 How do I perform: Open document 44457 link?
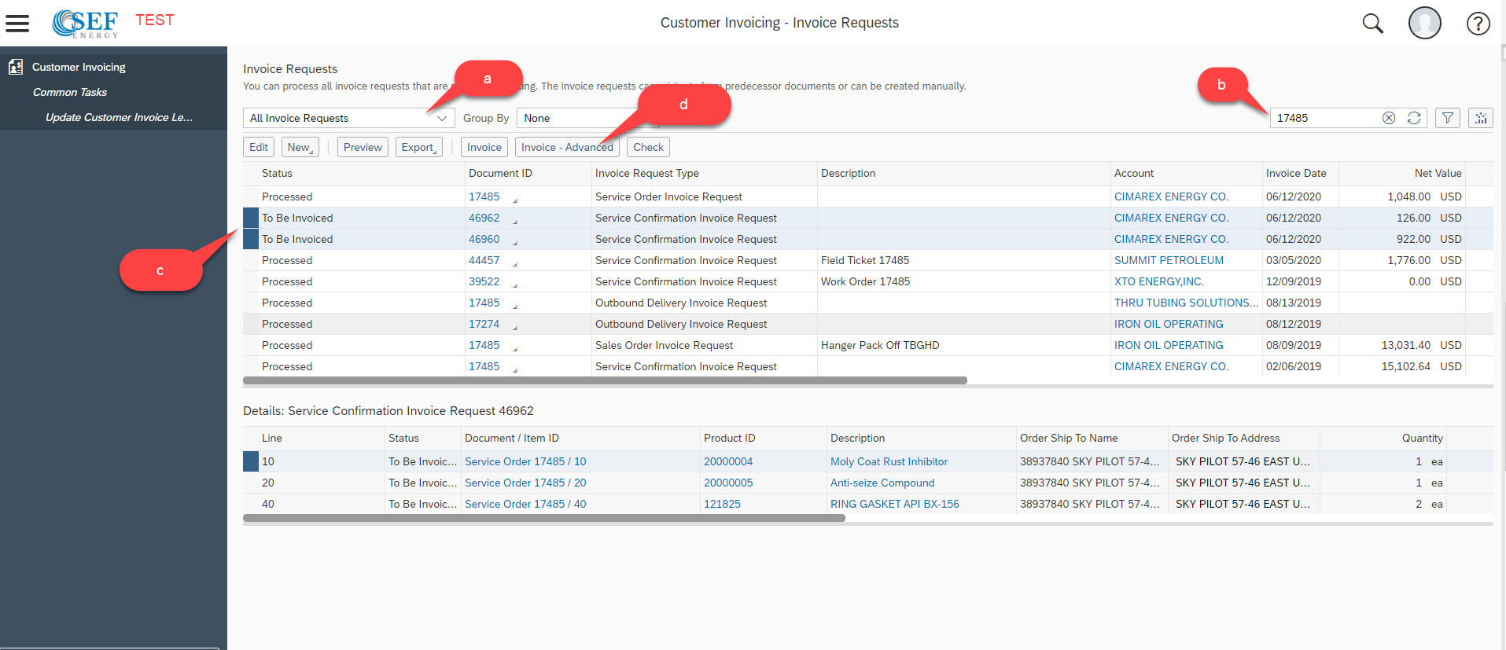point(484,260)
